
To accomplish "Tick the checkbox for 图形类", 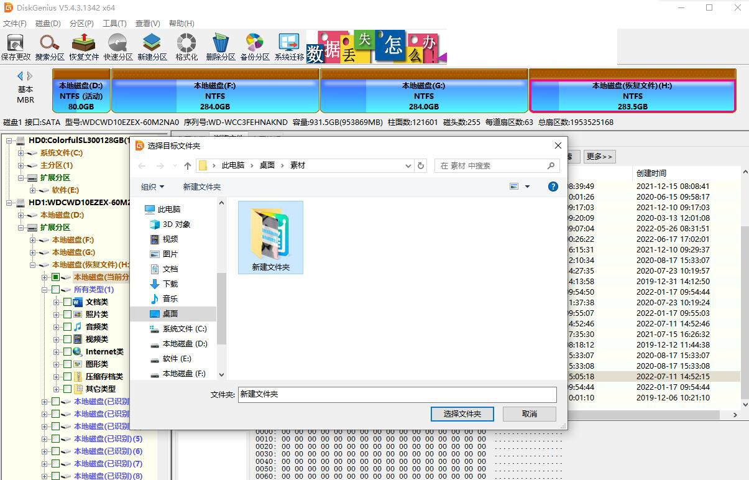I will click(x=68, y=364).
